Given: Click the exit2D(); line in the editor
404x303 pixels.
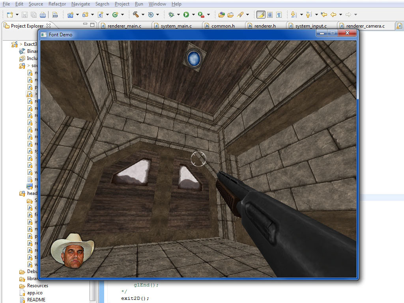Looking at the screenshot, I should pyautogui.click(x=135, y=298).
